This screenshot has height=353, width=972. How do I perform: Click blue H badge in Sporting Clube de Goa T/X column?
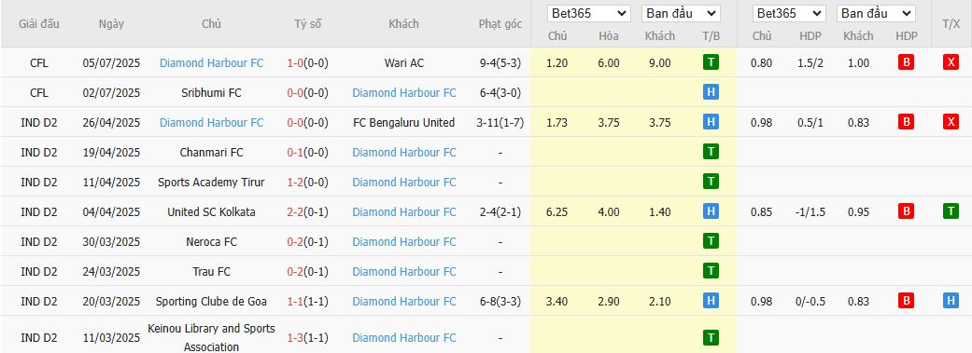tap(951, 301)
